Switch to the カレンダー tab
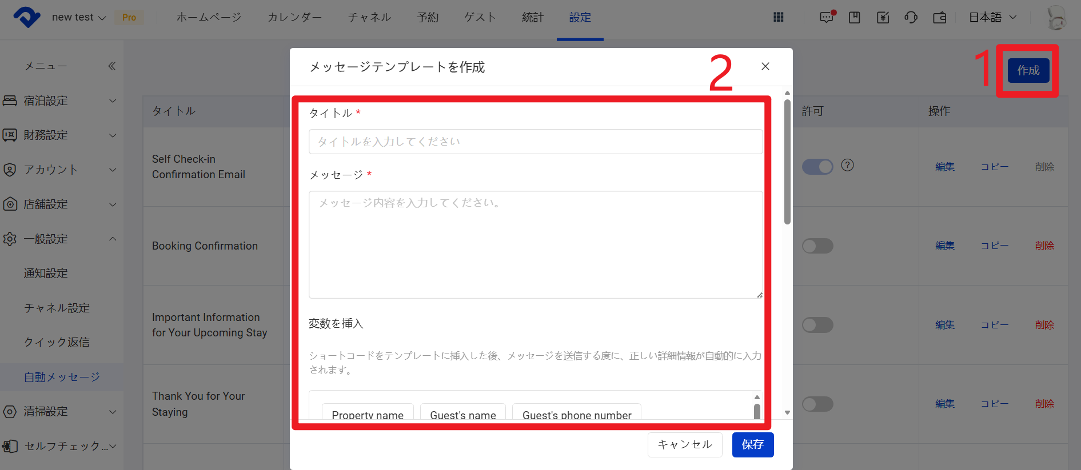 [294, 17]
